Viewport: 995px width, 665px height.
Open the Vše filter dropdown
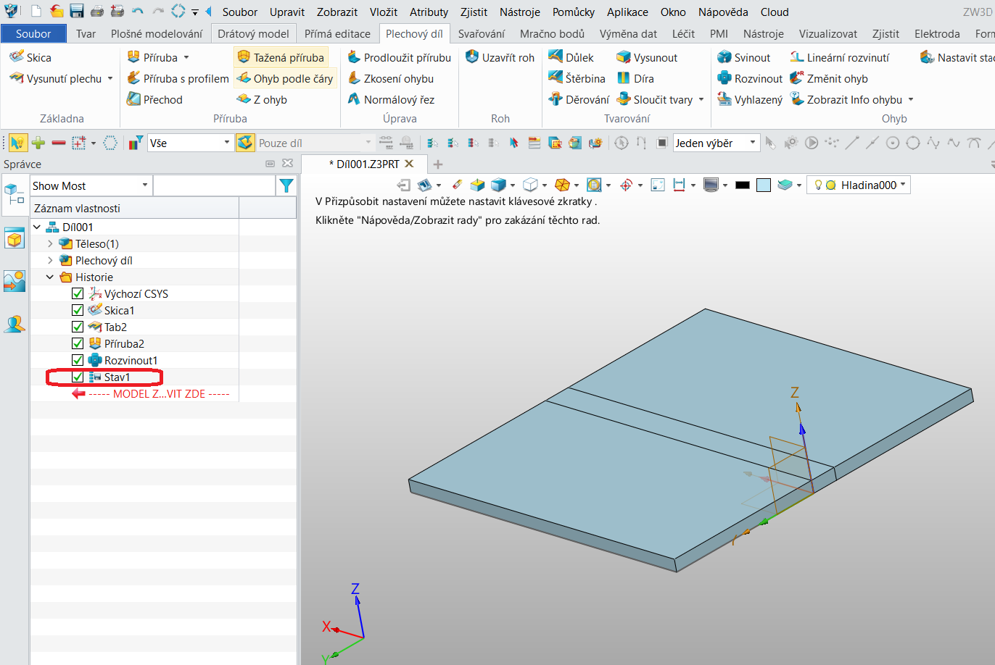tap(190, 143)
